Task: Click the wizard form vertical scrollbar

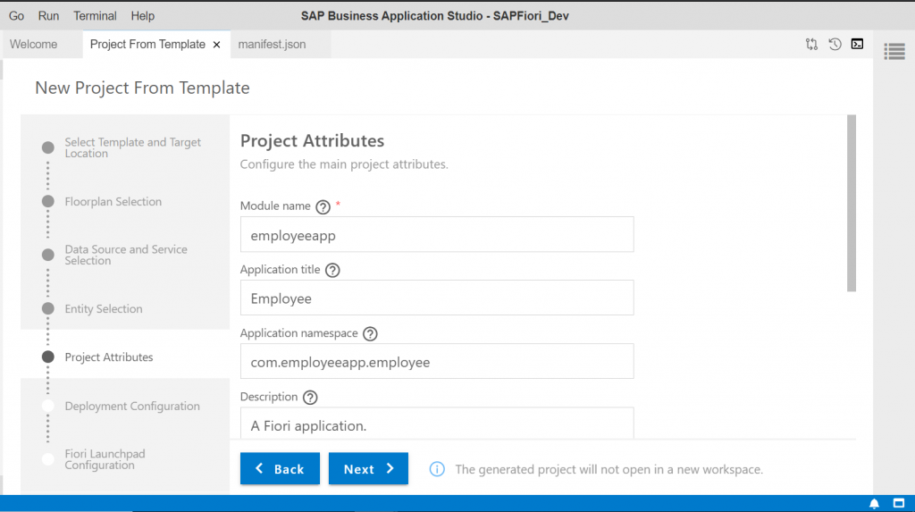Action: (x=852, y=203)
